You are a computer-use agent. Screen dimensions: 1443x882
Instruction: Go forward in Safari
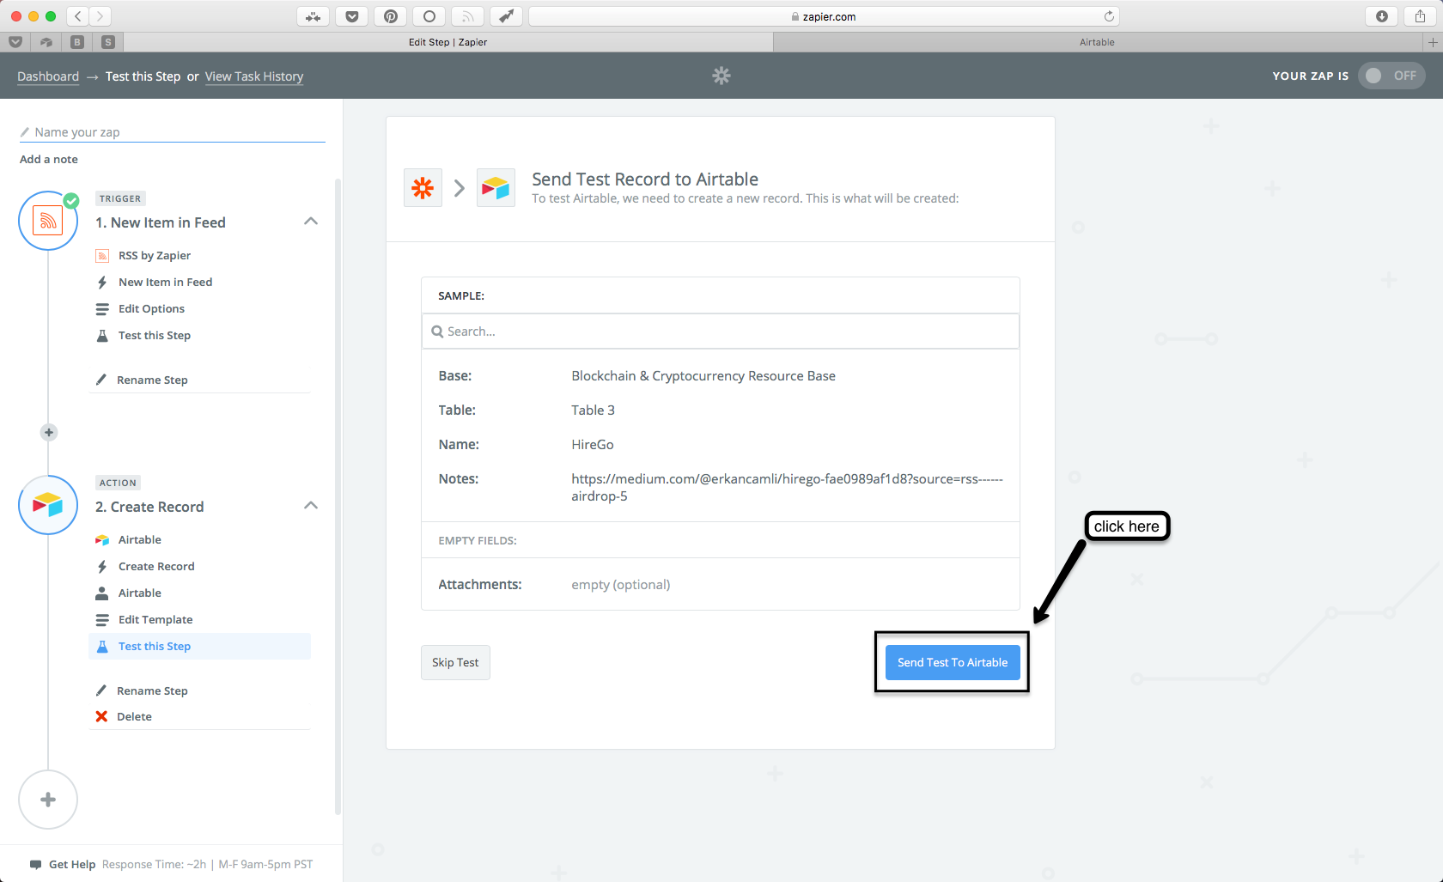pos(100,16)
